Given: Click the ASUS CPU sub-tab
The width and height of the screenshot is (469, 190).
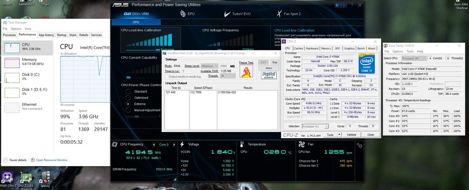Looking at the screenshot, I should tap(136, 22).
